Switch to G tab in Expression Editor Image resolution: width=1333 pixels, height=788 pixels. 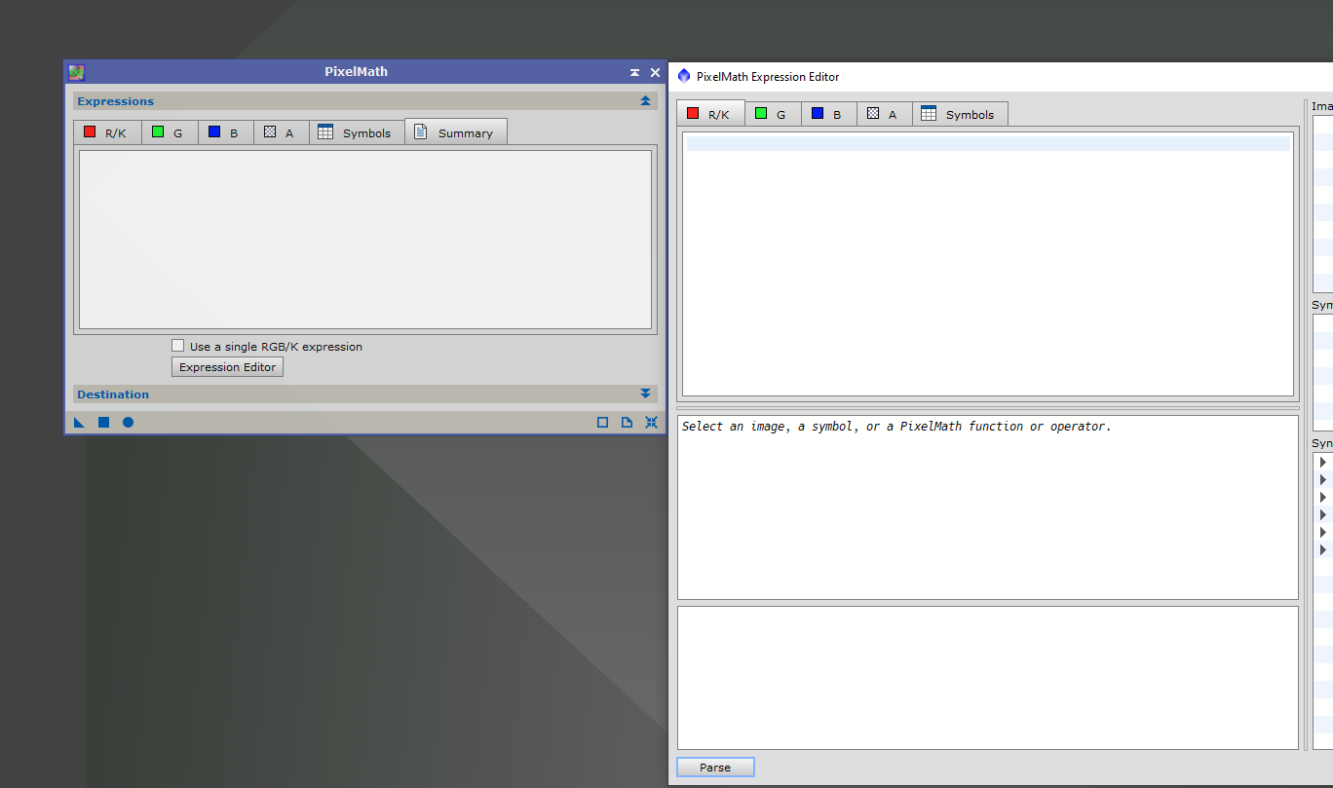[773, 114]
